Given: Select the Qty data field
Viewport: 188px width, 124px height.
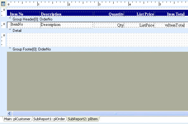Looking at the screenshot, I should [109, 25].
